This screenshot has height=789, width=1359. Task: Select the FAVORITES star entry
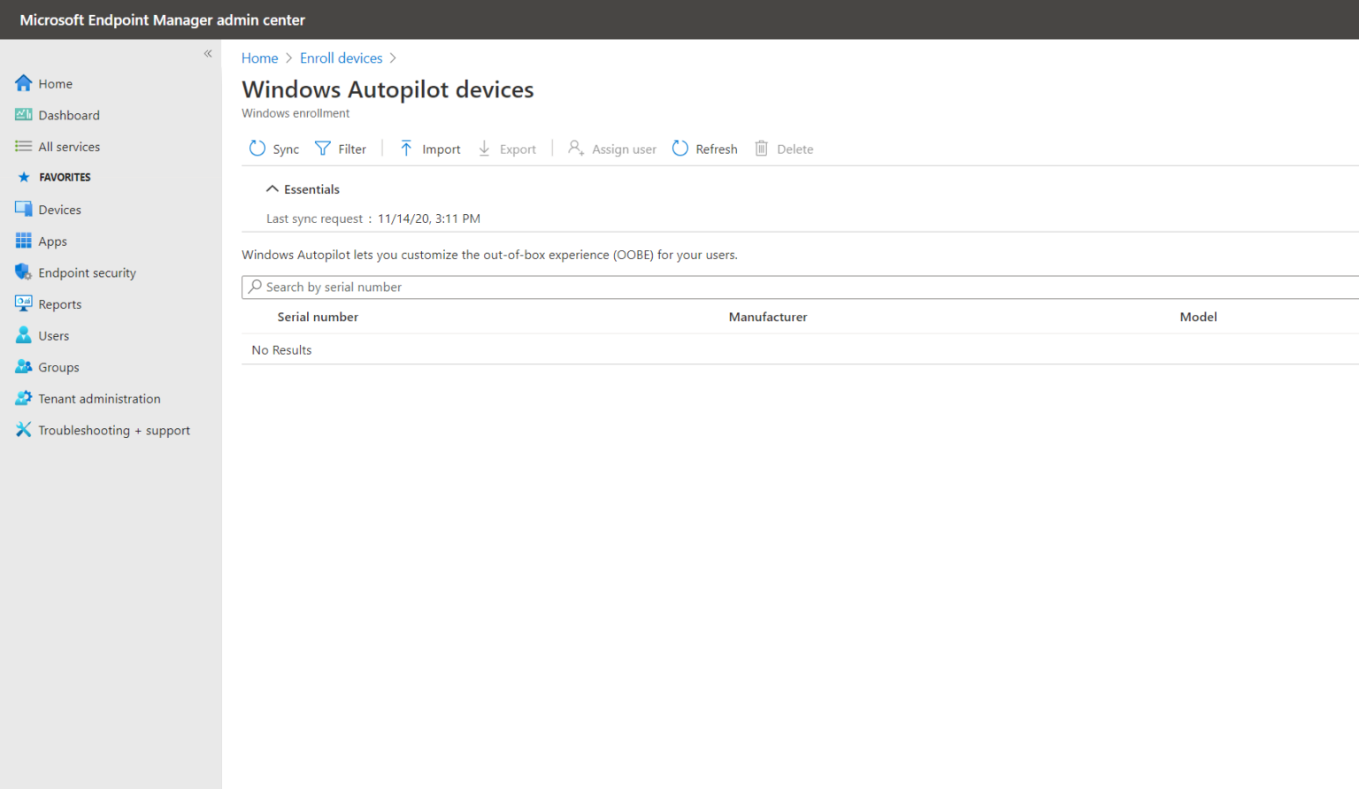tap(24, 177)
